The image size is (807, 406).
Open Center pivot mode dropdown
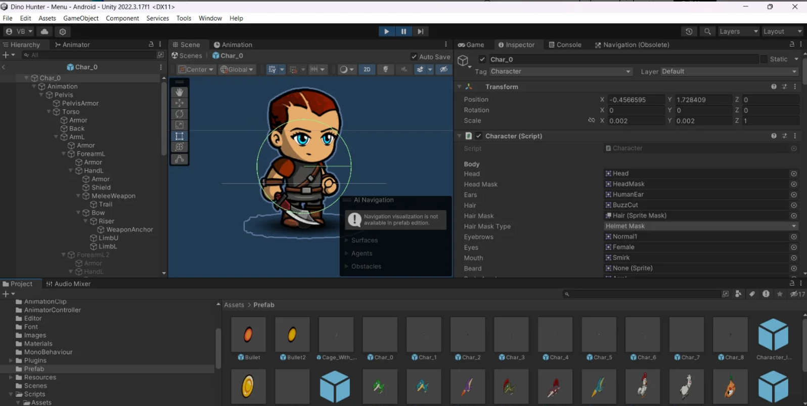(196, 69)
